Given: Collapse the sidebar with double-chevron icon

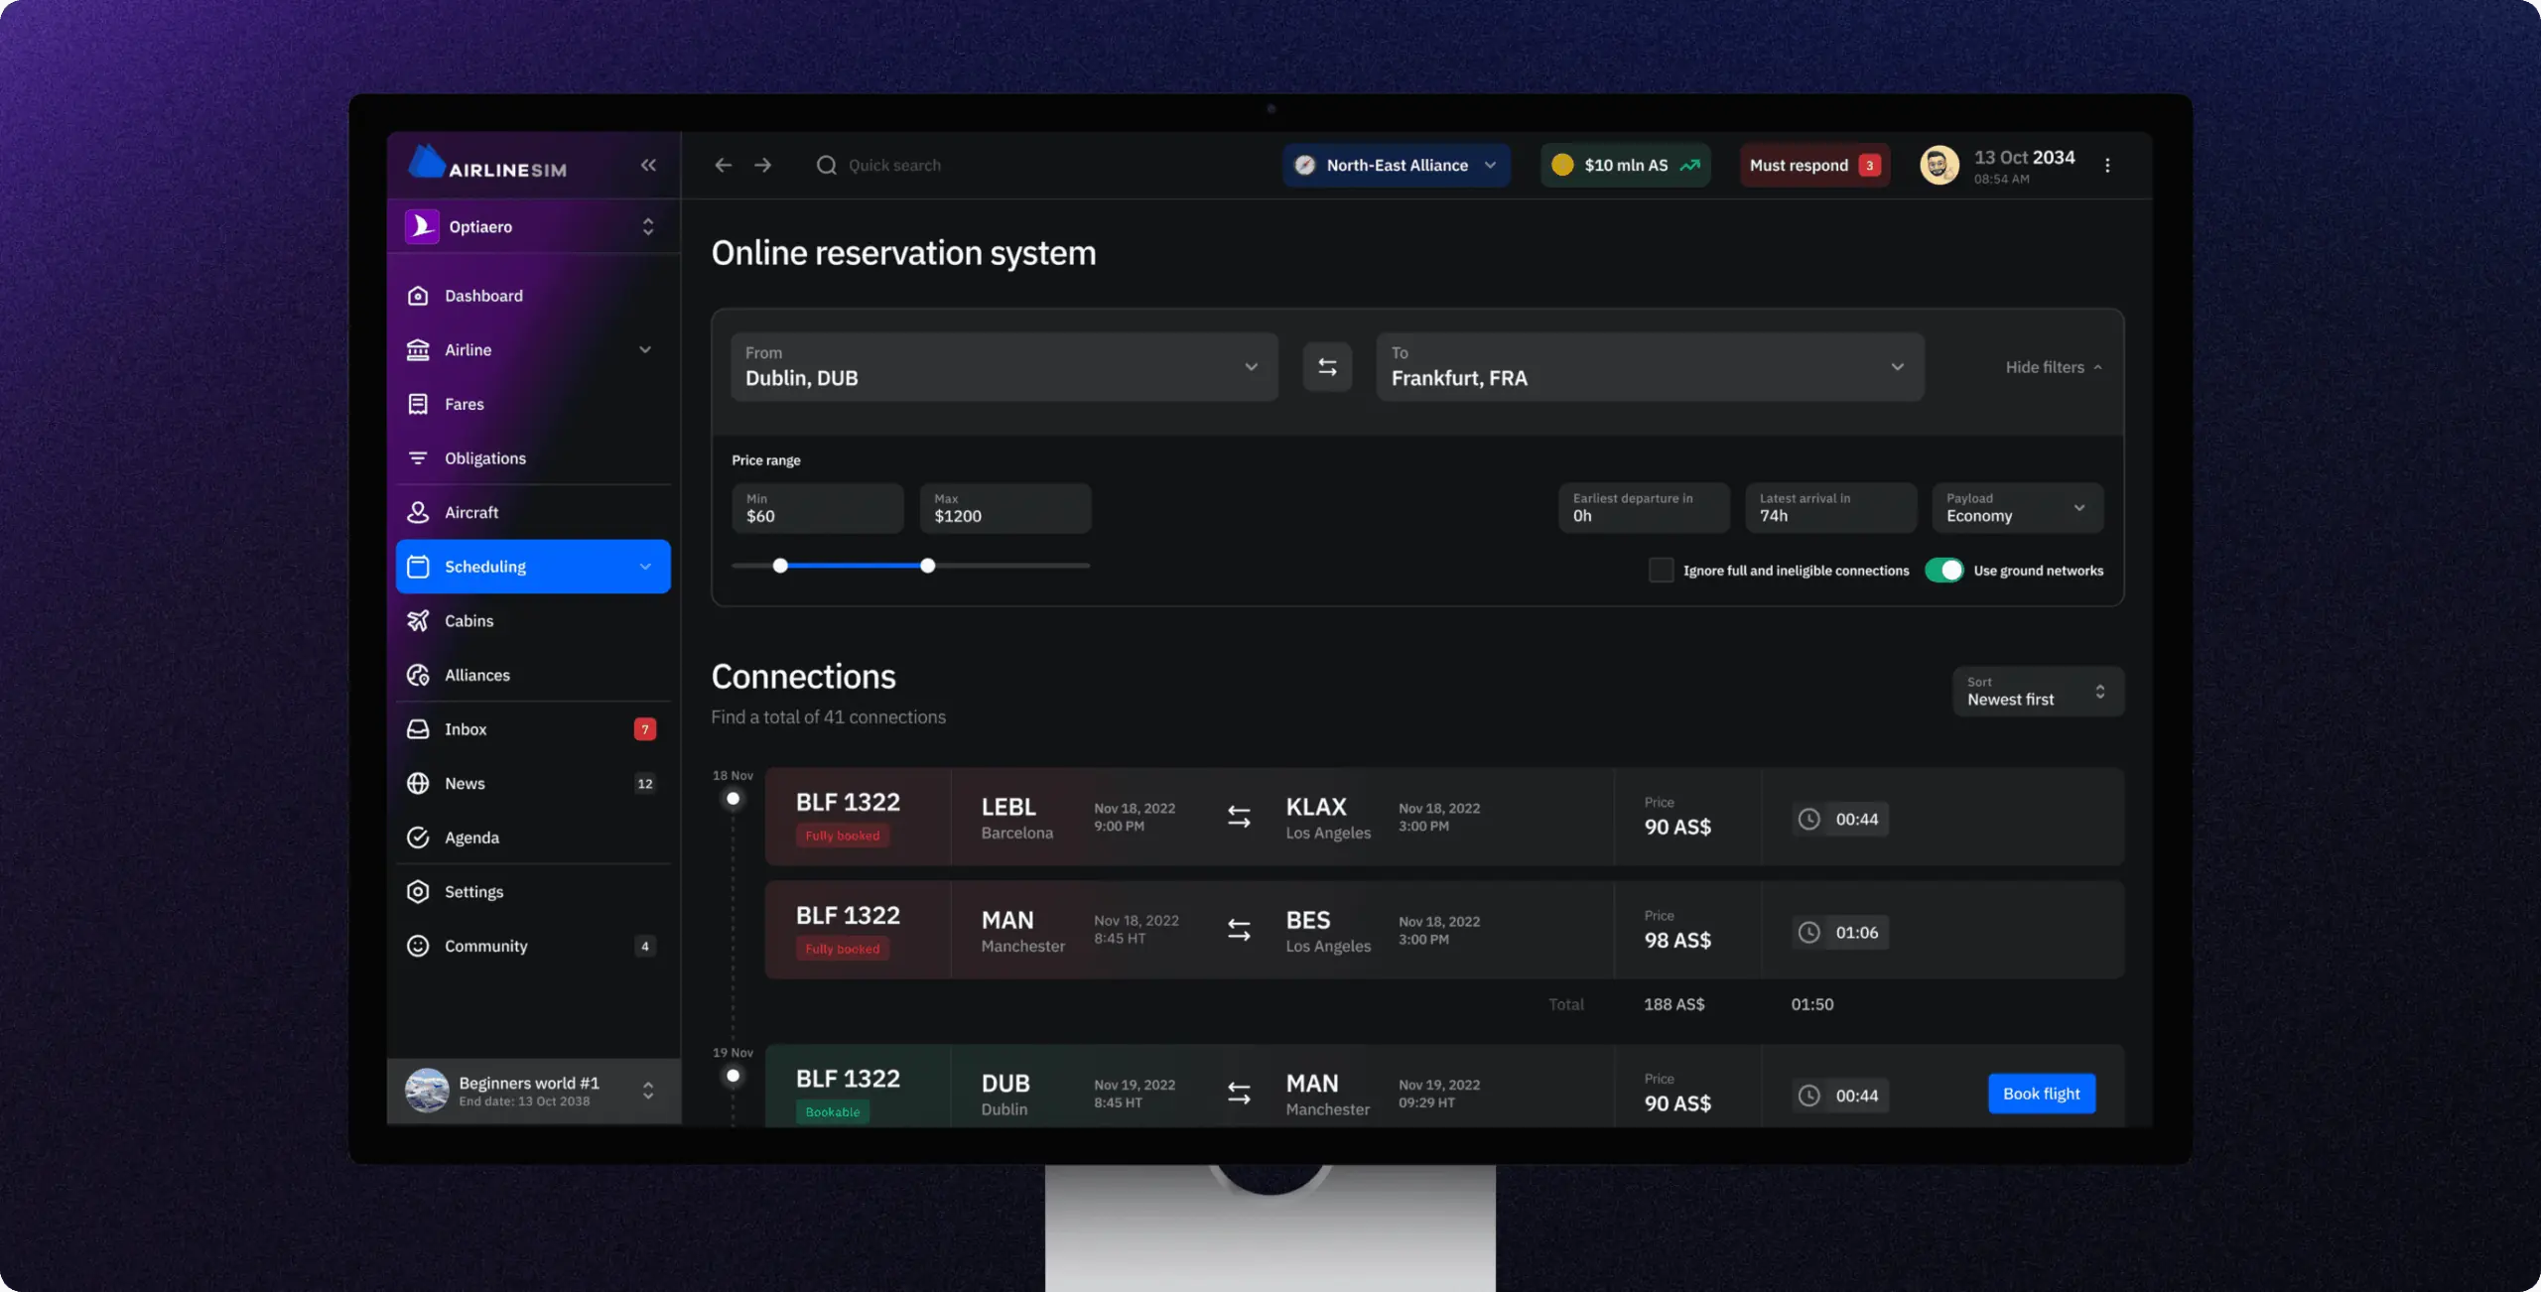Looking at the screenshot, I should pos(648,166).
